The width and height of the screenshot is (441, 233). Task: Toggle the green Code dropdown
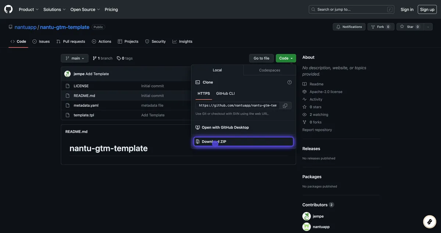coord(286,58)
